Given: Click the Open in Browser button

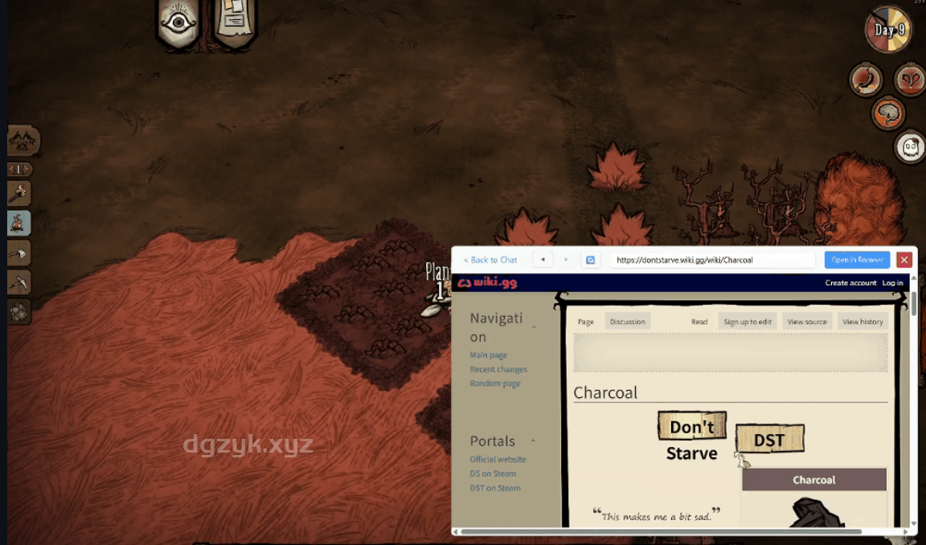Looking at the screenshot, I should 857,260.
